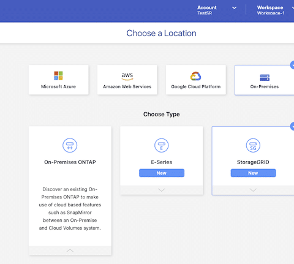294x264 pixels.
Task: Click the E-Series circular icon
Action: coord(162,145)
